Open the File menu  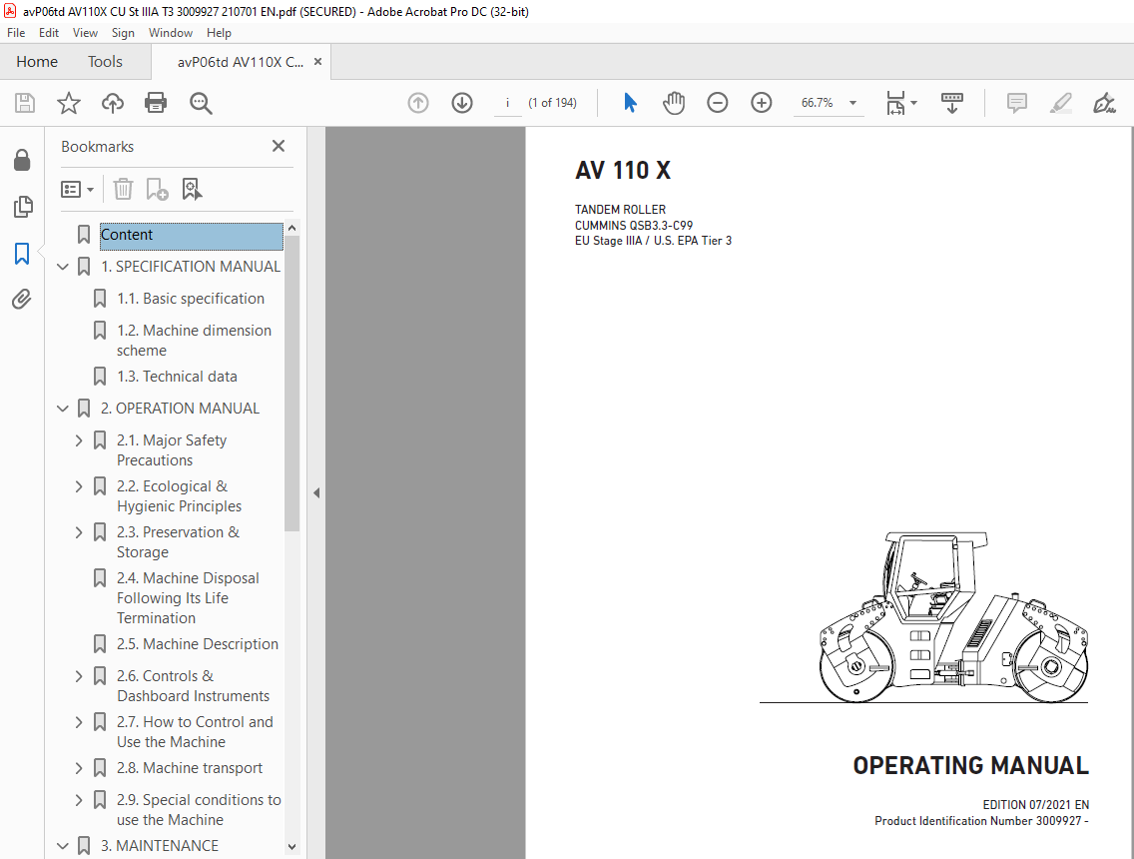pos(16,33)
